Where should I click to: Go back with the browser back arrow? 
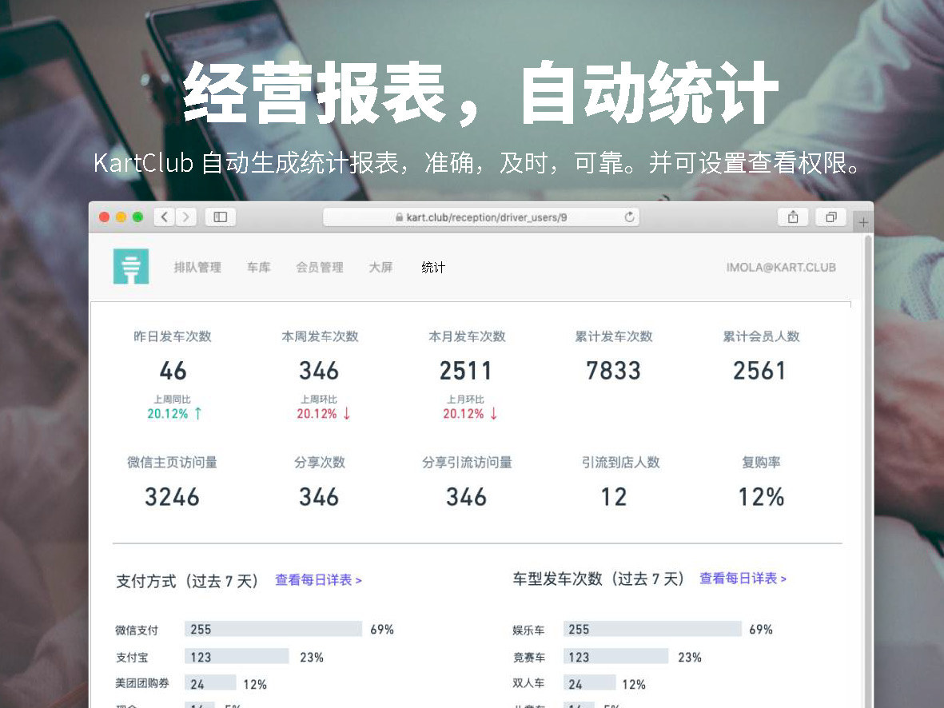click(165, 217)
